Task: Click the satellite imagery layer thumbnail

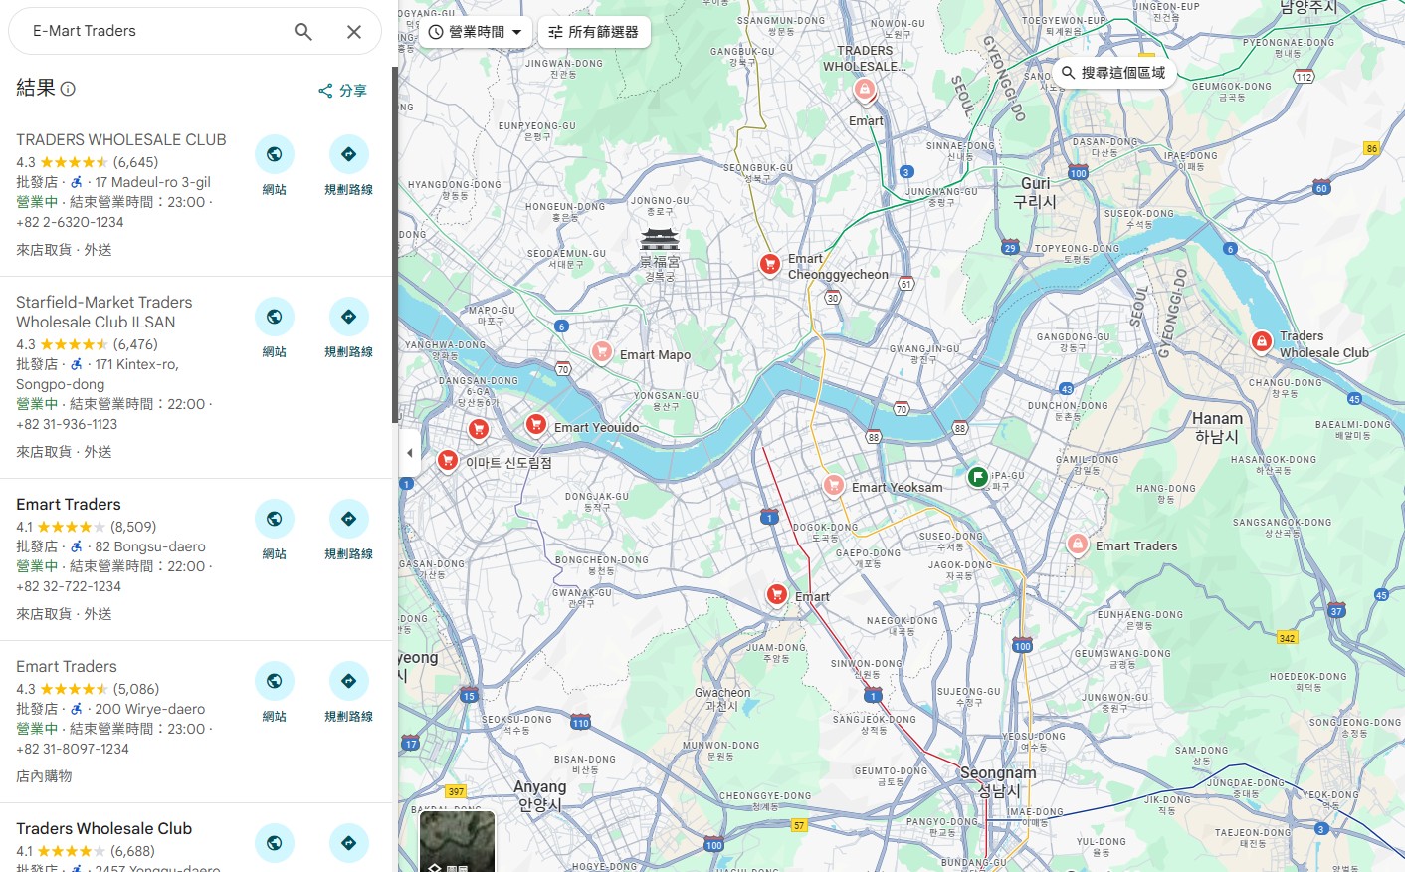Action: pyautogui.click(x=458, y=841)
